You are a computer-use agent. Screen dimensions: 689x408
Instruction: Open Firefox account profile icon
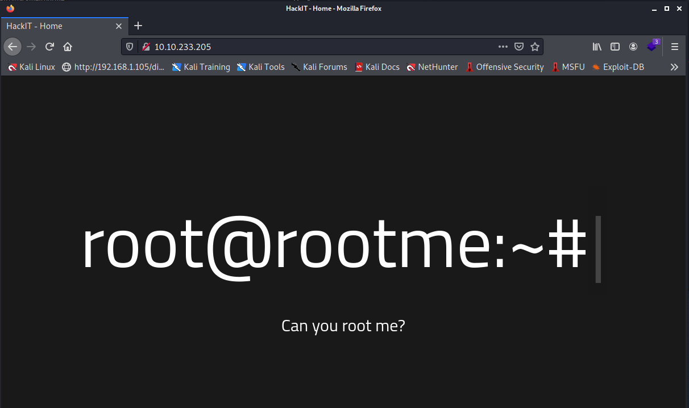633,47
